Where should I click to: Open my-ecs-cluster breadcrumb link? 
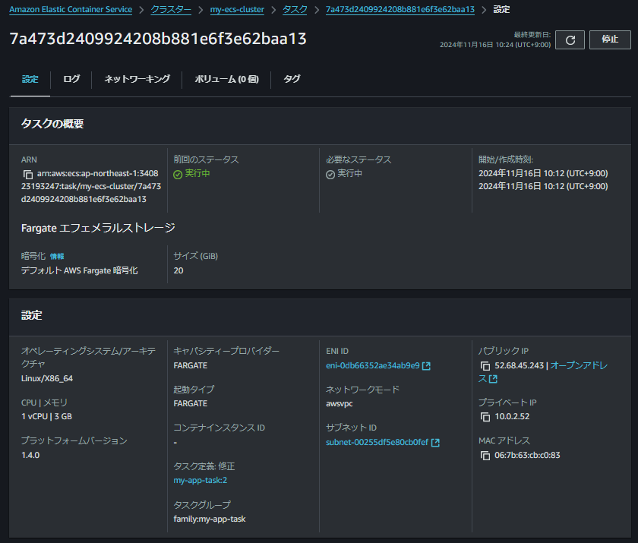[x=237, y=9]
